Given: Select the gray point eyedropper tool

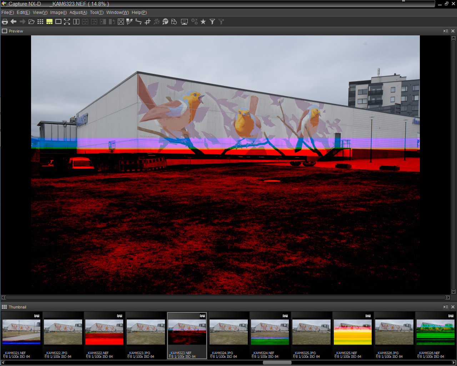Looking at the screenshot, I should [x=130, y=22].
